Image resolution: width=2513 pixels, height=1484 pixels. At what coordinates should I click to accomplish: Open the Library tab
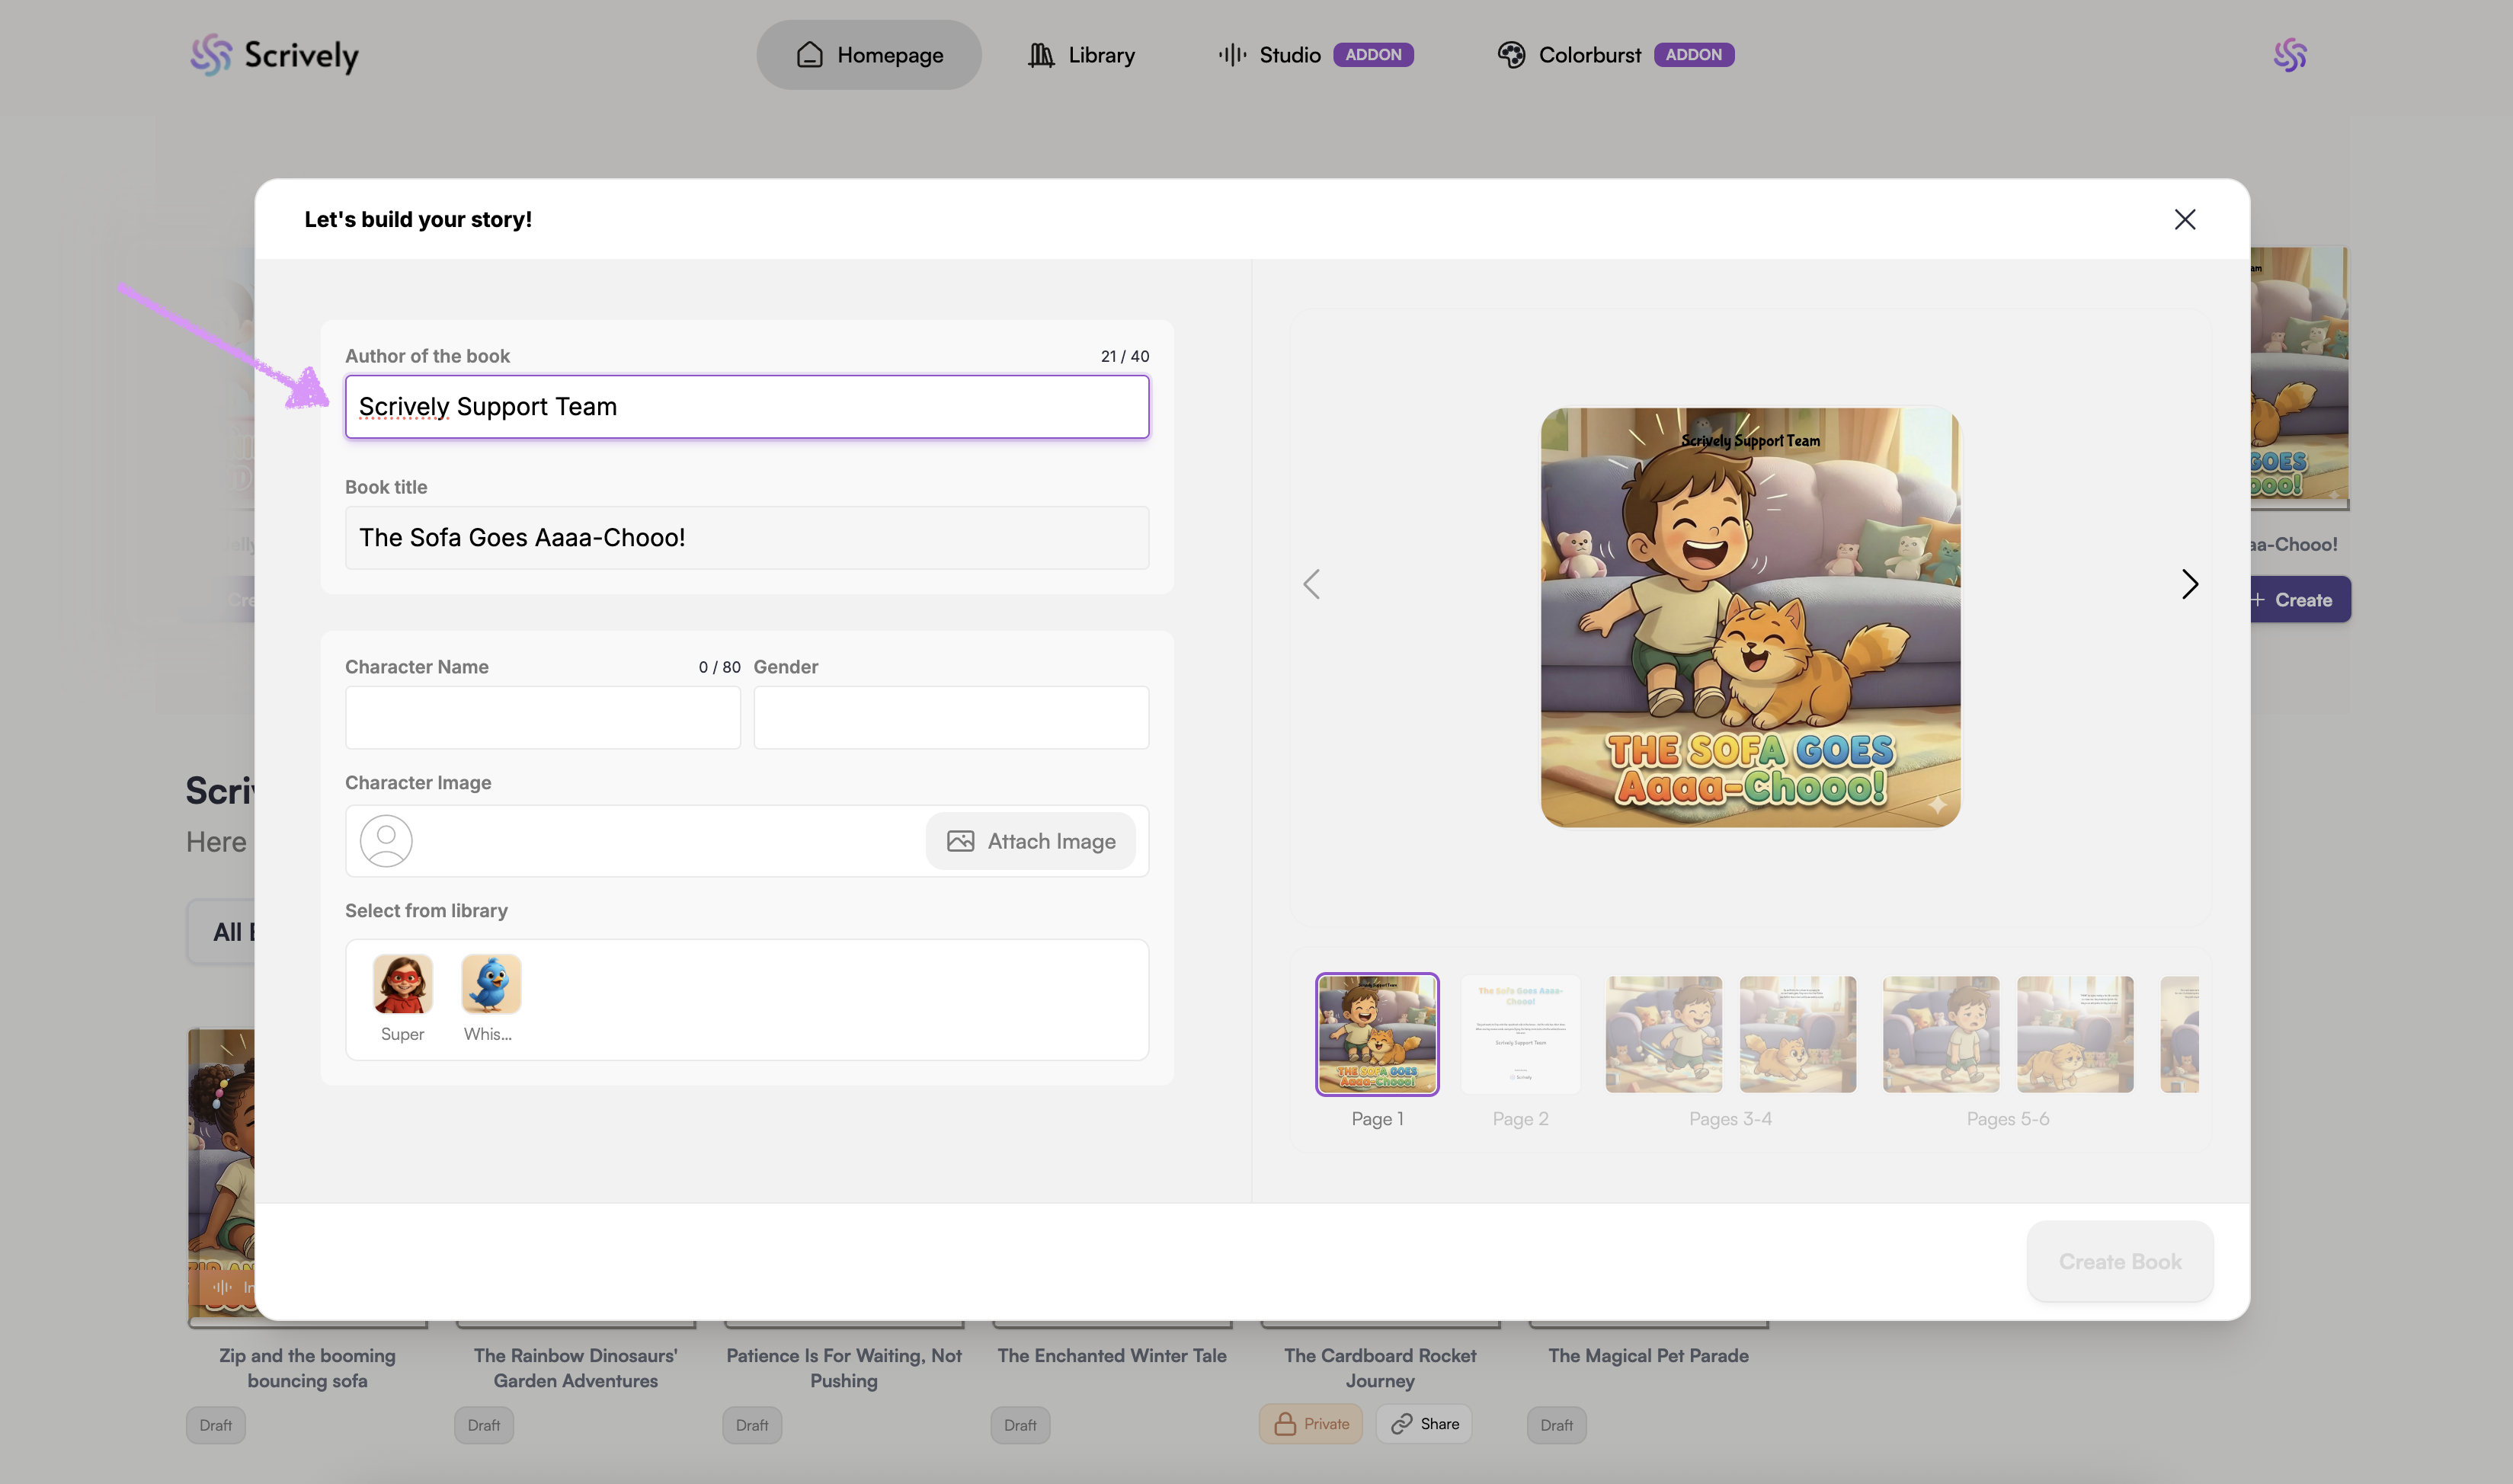coord(1081,55)
